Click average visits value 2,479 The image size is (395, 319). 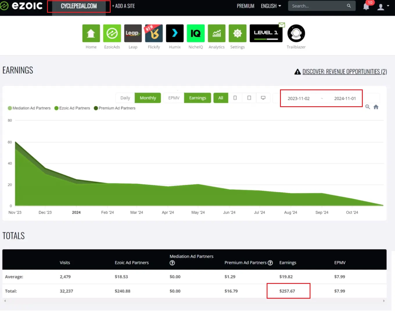point(65,277)
